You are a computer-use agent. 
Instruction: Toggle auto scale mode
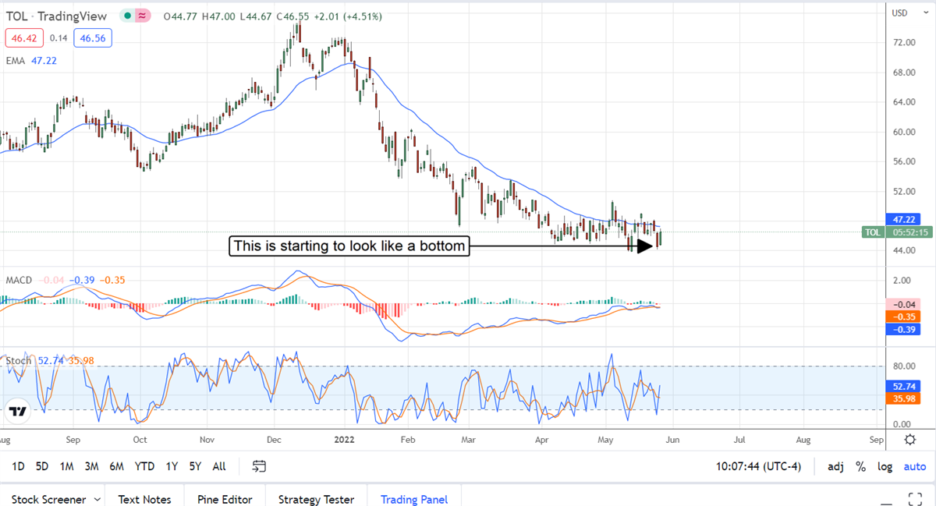914,466
